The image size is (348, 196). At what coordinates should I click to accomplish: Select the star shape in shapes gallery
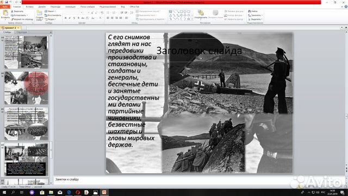(189, 19)
